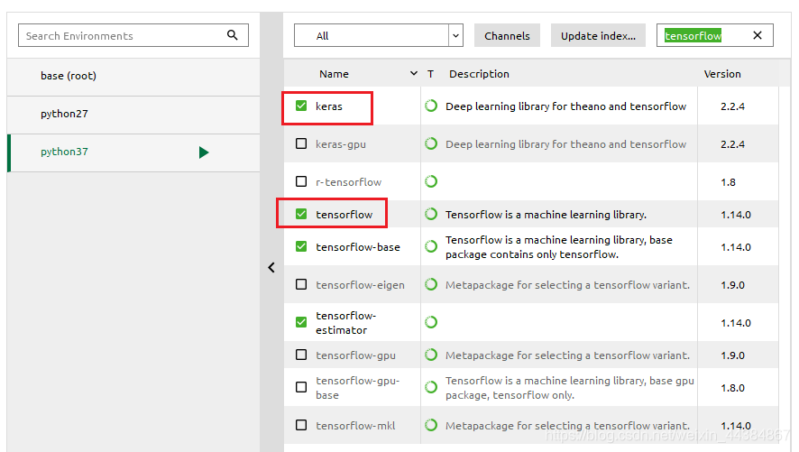Click the tensorflow-gpu-base package type circle icon
The image size is (799, 452).
431,387
